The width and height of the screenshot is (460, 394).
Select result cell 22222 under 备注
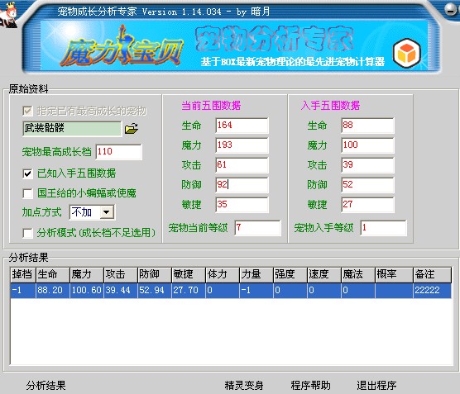[432, 291]
